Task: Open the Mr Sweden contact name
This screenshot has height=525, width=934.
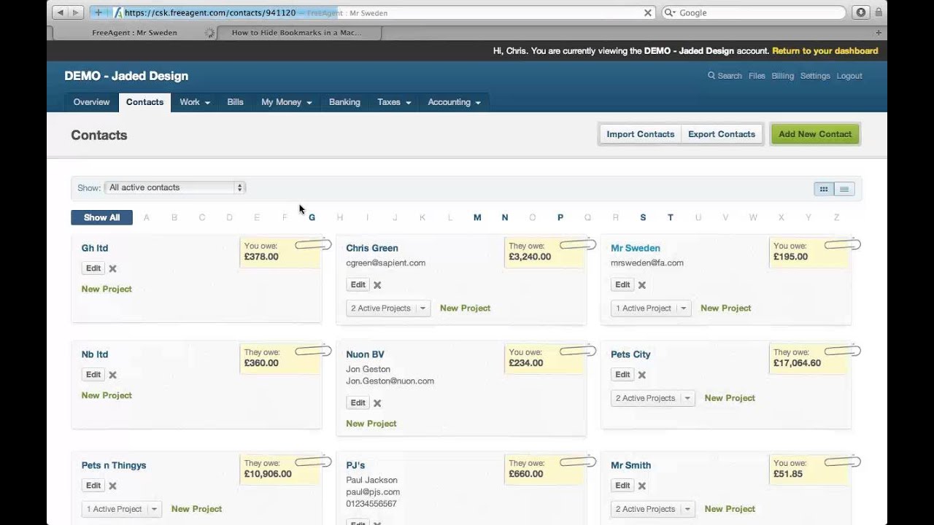Action: click(635, 248)
